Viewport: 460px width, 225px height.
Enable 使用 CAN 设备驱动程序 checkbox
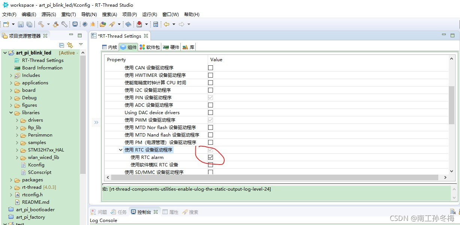[x=210, y=68]
